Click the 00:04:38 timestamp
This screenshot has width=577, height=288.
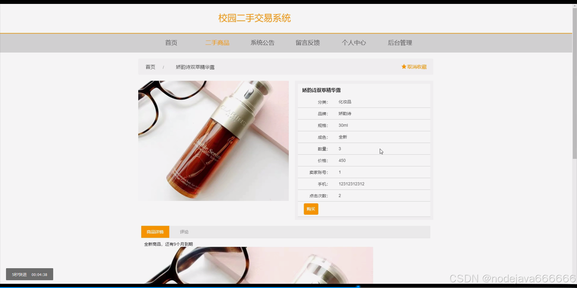[x=39, y=274]
